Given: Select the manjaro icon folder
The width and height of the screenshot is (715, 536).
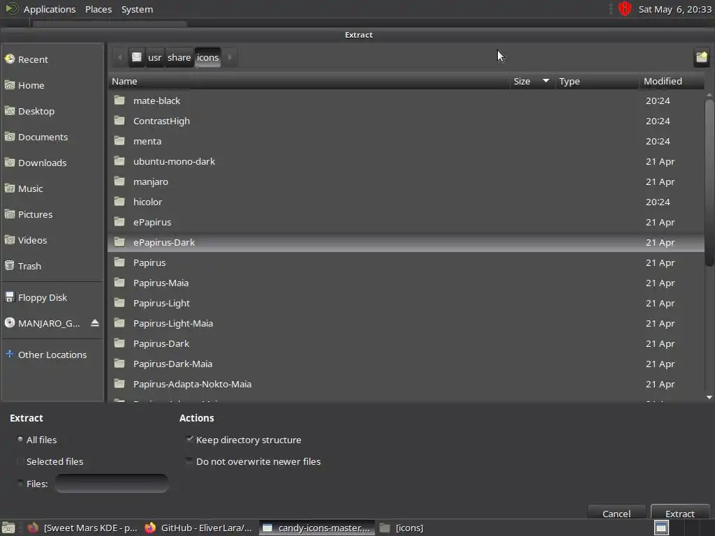Looking at the screenshot, I should click(x=406, y=181).
